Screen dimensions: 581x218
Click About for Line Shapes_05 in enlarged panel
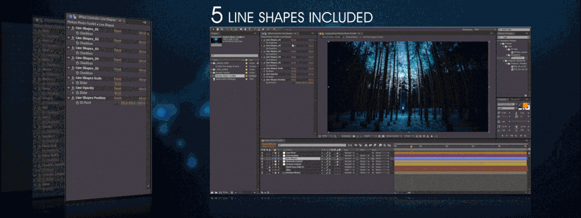(x=142, y=70)
